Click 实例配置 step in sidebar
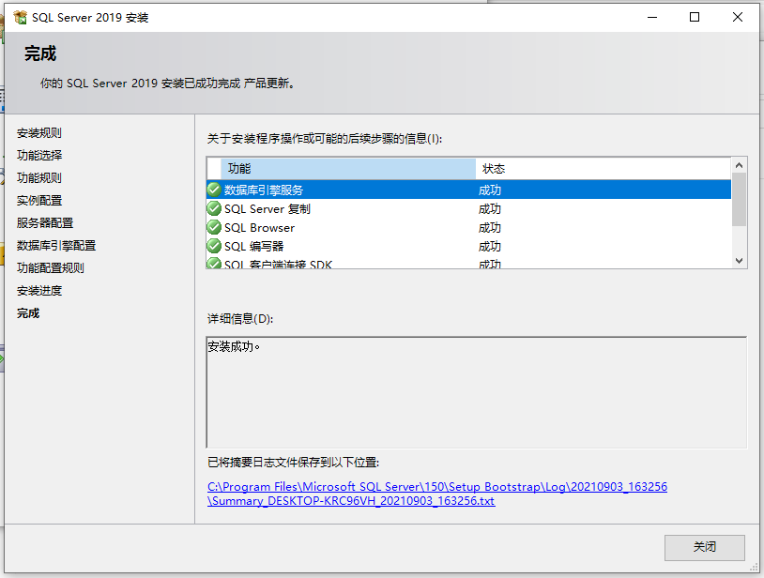 (x=39, y=200)
